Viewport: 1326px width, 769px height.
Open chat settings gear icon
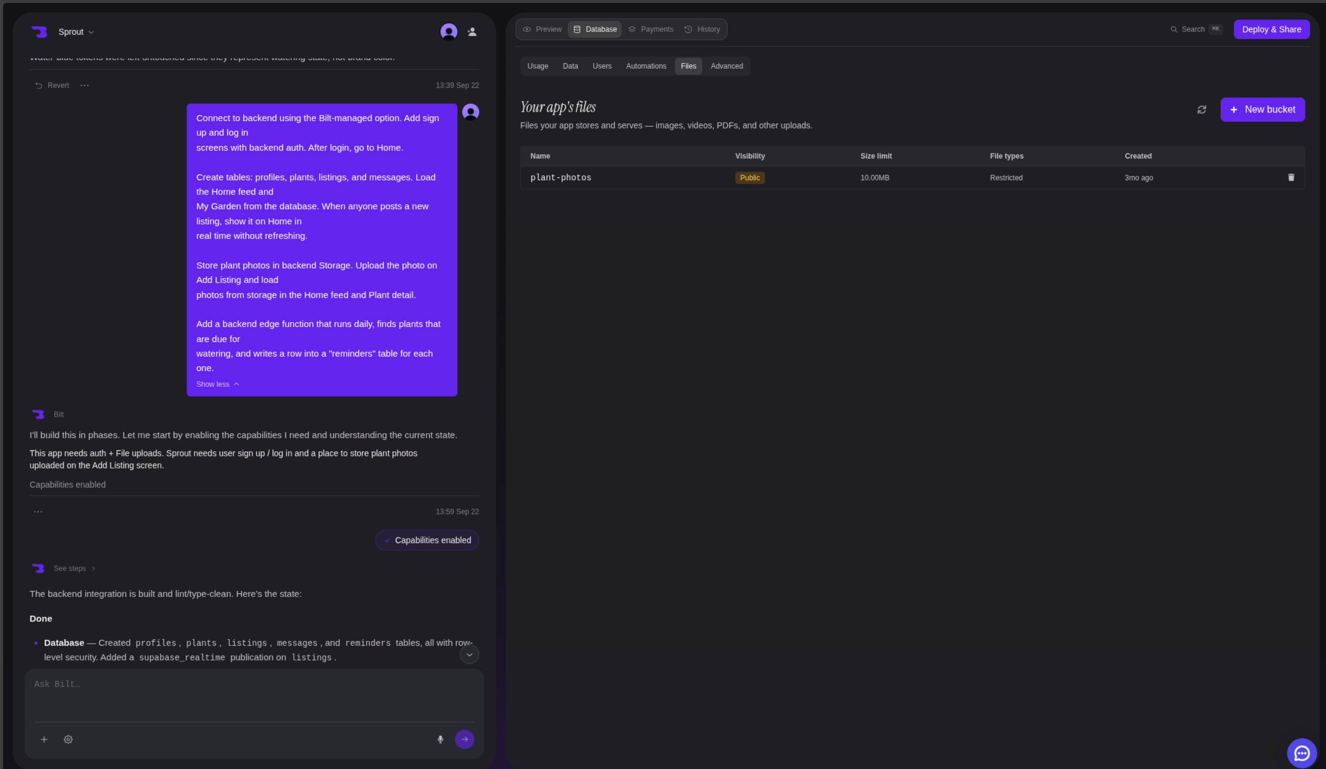tap(69, 740)
